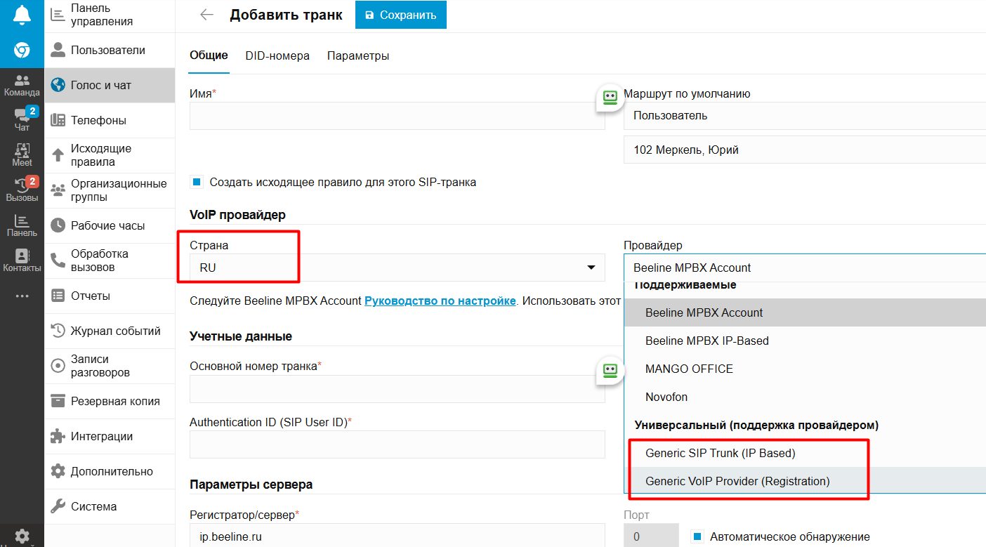Click the Порт field

pyautogui.click(x=651, y=536)
